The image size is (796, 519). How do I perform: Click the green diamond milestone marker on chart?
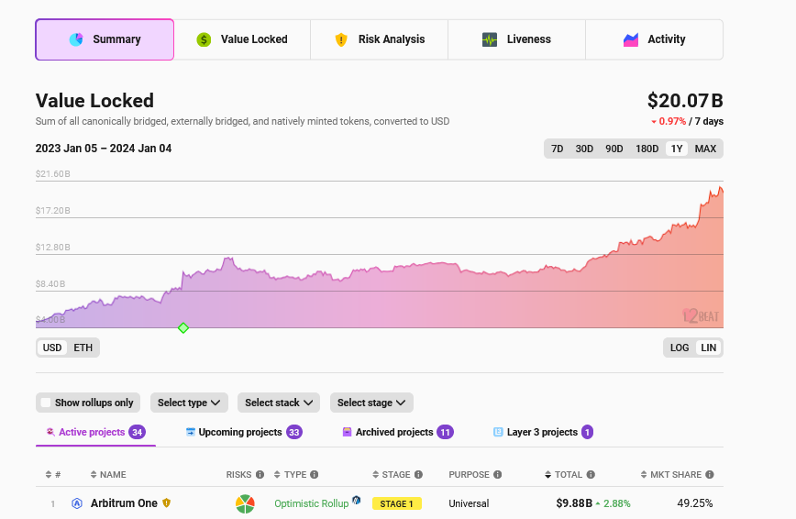183,327
